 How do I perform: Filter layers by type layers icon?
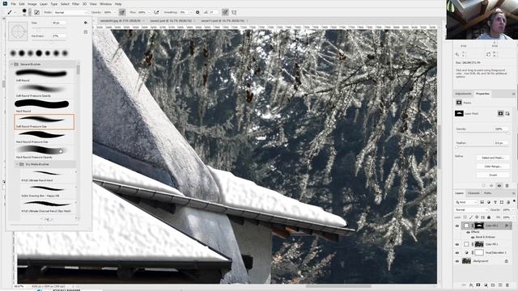tap(495, 202)
